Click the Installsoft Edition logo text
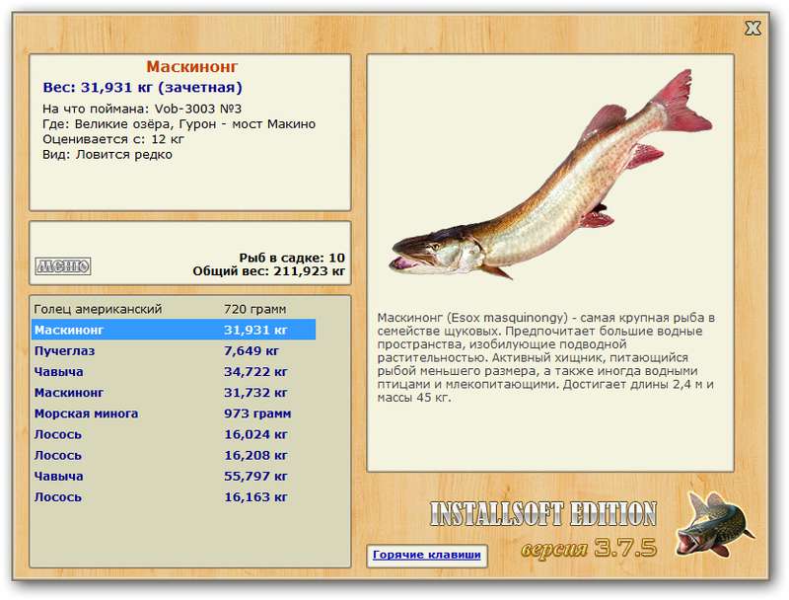The height and width of the screenshot is (600, 789). [x=543, y=514]
